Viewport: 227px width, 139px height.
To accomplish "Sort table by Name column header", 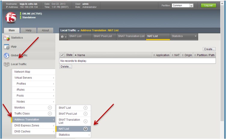I will click(x=81, y=55).
